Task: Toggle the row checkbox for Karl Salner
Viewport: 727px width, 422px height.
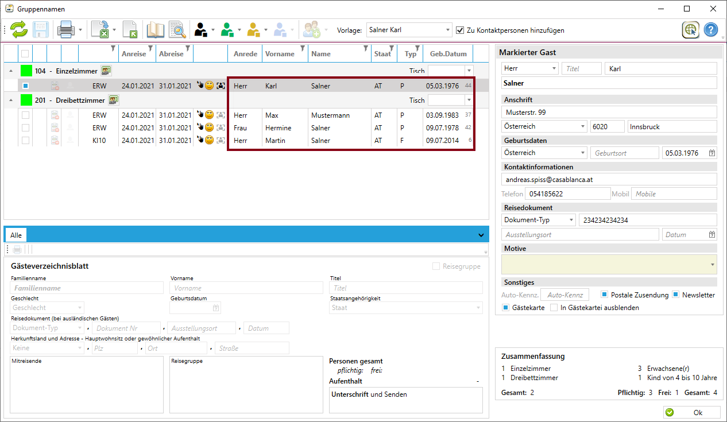Action: pos(25,86)
